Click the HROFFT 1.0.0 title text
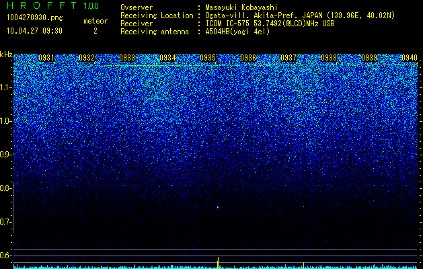 pyautogui.click(x=53, y=5)
